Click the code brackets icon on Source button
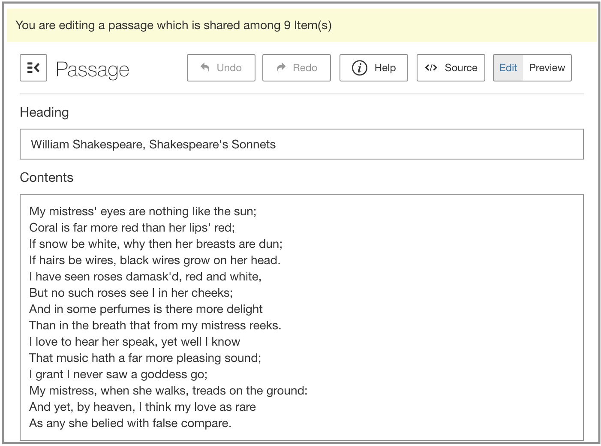Viewport: 601px width, 446px height. pyautogui.click(x=431, y=67)
